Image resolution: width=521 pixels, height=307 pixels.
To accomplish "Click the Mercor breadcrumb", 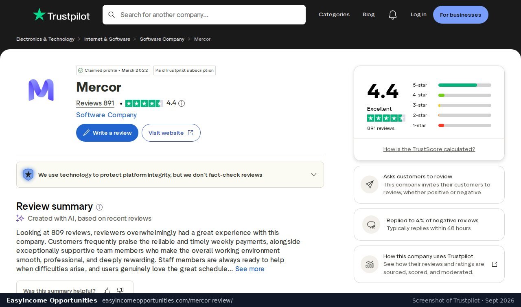I will [202, 39].
